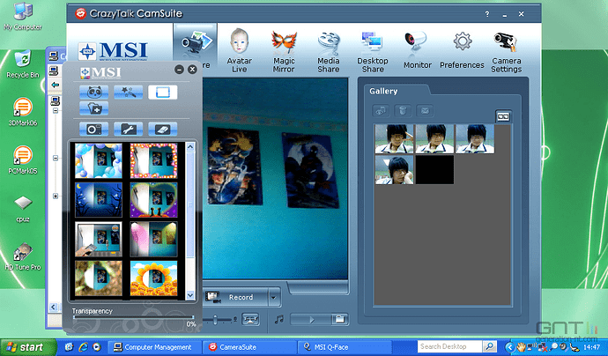The height and width of the screenshot is (356, 608).
Task: Open the Media Share tool
Action: 329,49
